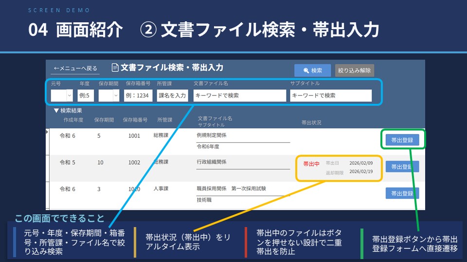Viewport: 467px width, 262px height.
Task: Click the magnifier icon in the 検索 button
Action: pos(306,70)
